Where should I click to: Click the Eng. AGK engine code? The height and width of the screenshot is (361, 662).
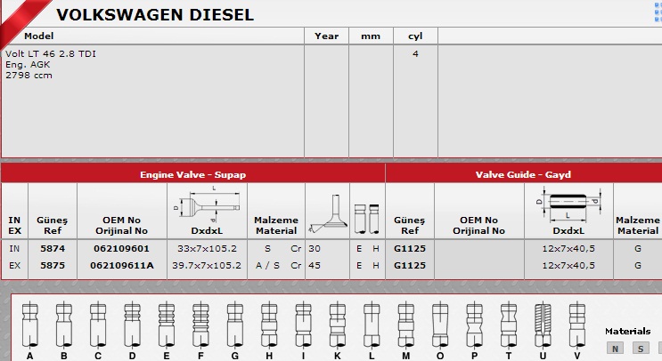pos(28,64)
